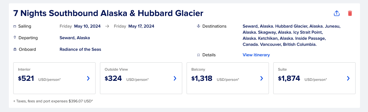Viewport: 368px width, 112px height.
Task: Click the share icon for this cruise
Action: coord(336,13)
